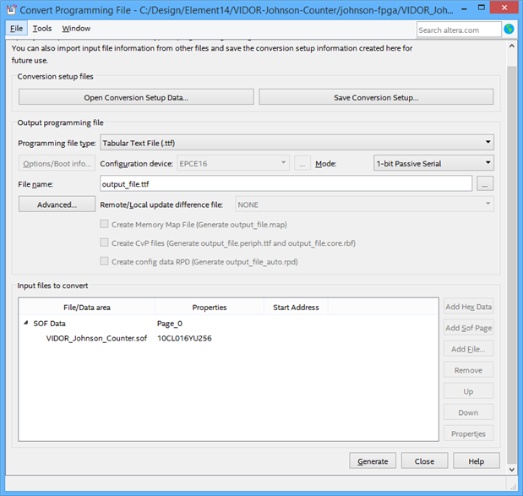The width and height of the screenshot is (523, 496).
Task: Open Programming file type dropdown
Action: click(x=297, y=143)
